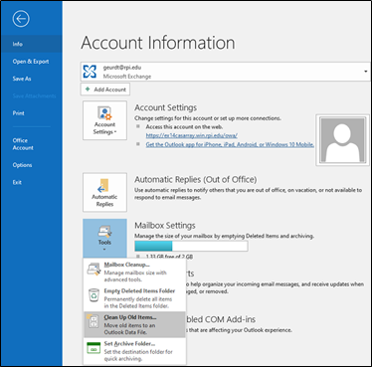Click the Set Archive Folder green icon
The width and height of the screenshot is (372, 367).
[x=93, y=348]
